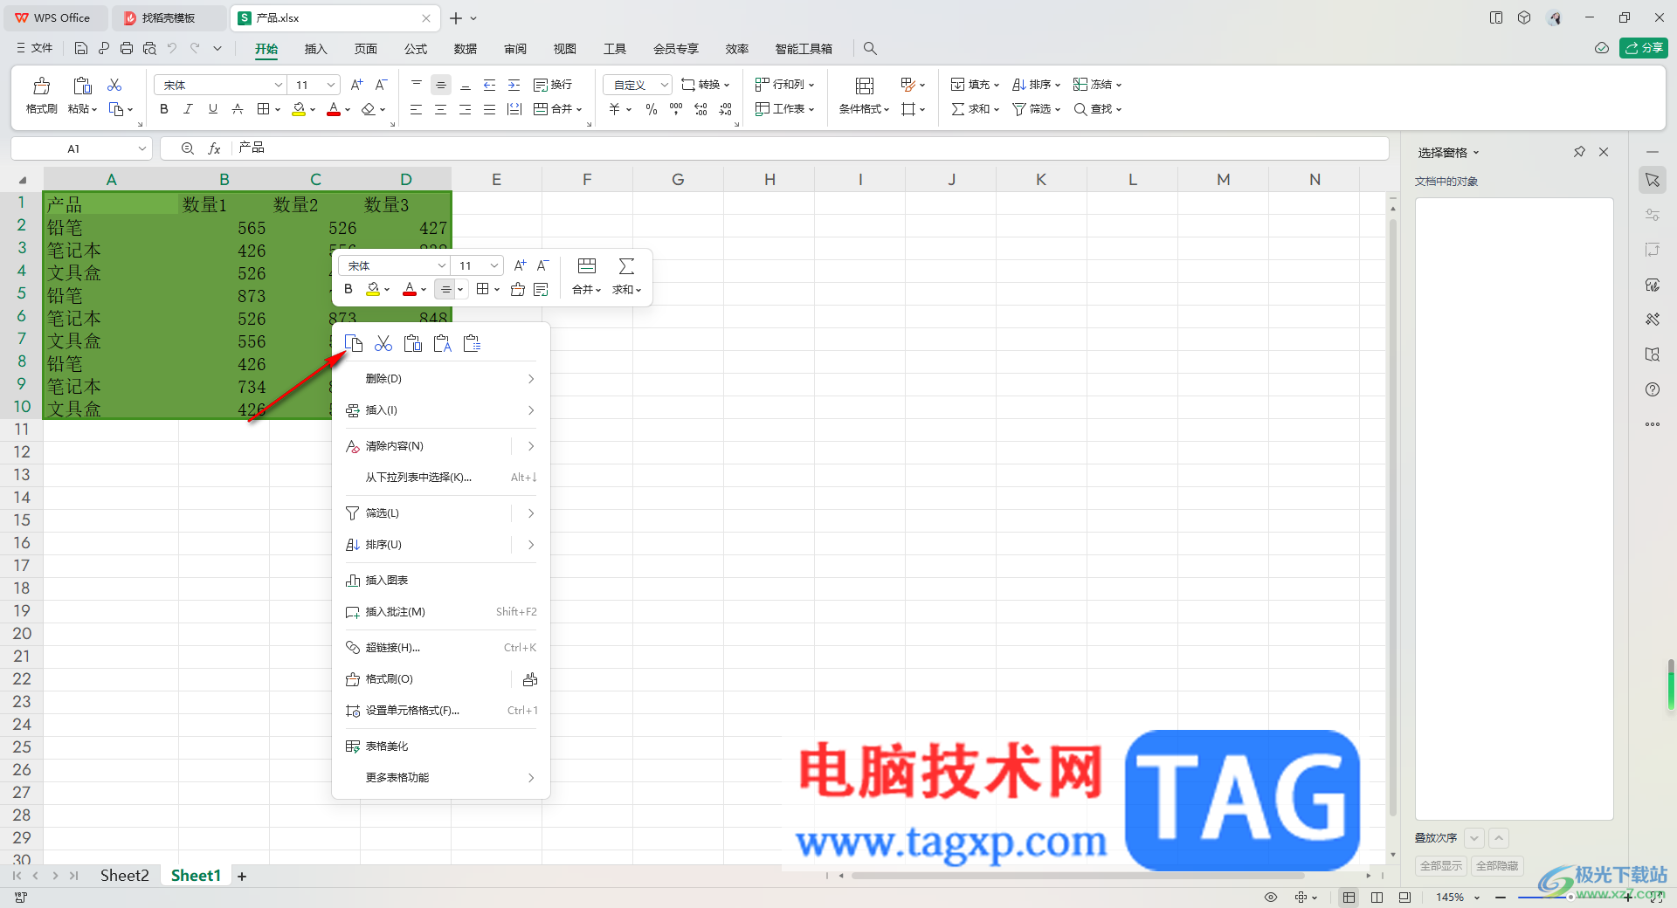Screen dimensions: 1677x908
Task: Toggle Italic in the ribbon
Action: (x=188, y=109)
